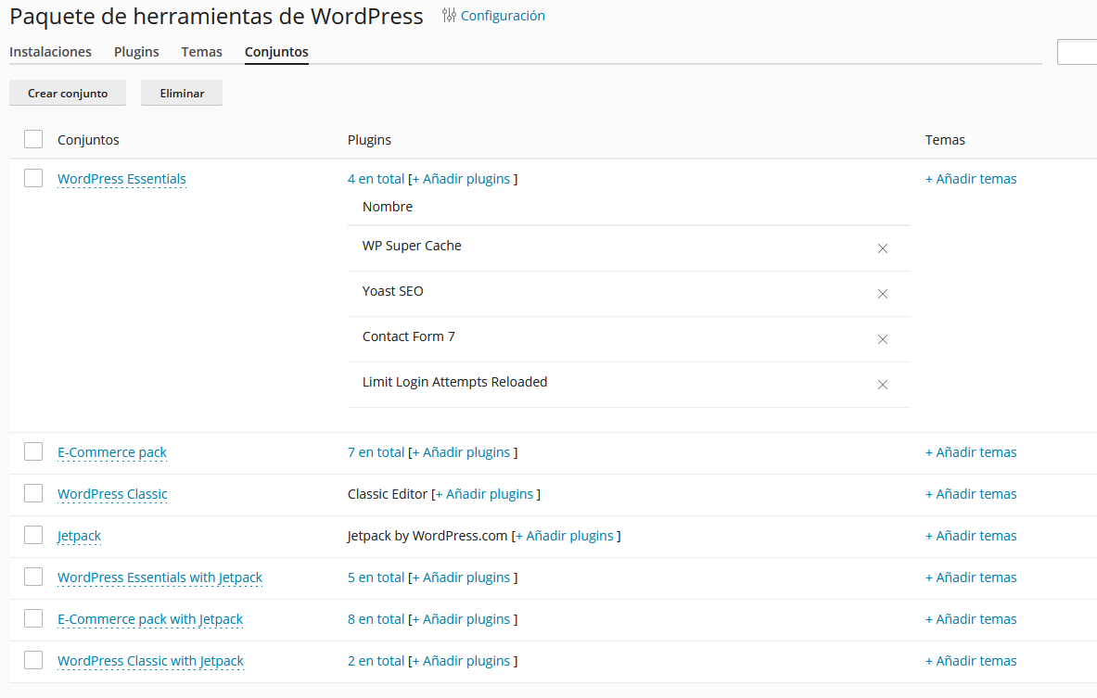Check the WordPress Essentials row checkbox
The height and width of the screenshot is (698, 1097).
point(32,178)
